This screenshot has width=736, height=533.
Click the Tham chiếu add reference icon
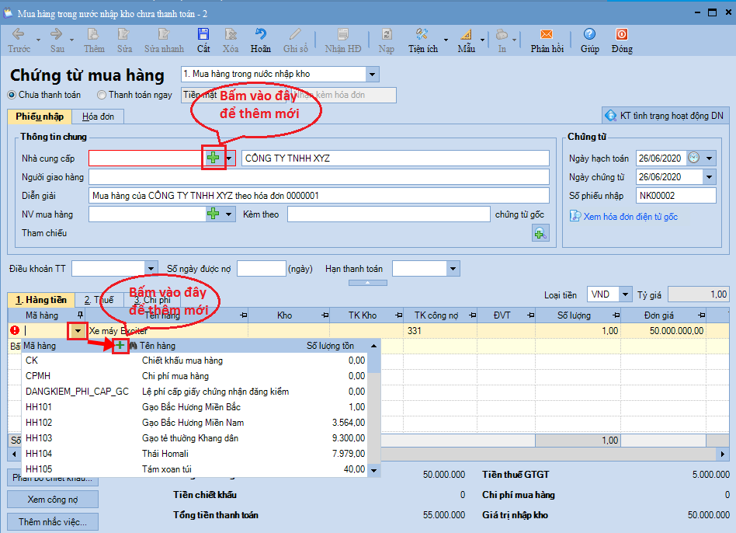pyautogui.click(x=540, y=233)
